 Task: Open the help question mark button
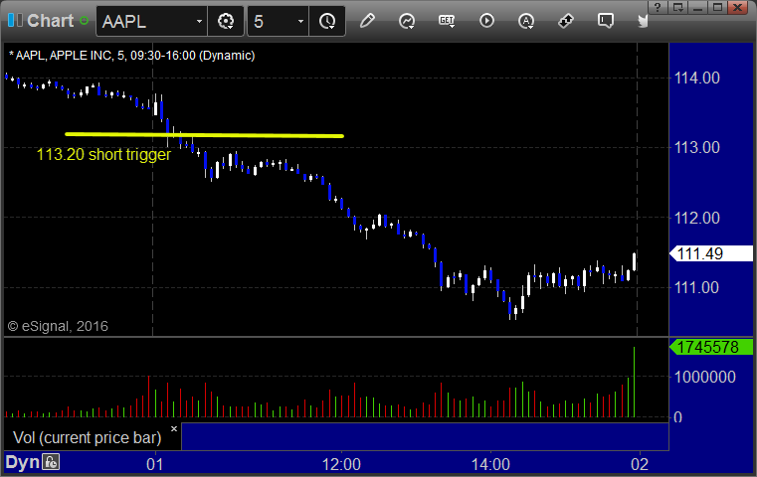tap(658, 7)
